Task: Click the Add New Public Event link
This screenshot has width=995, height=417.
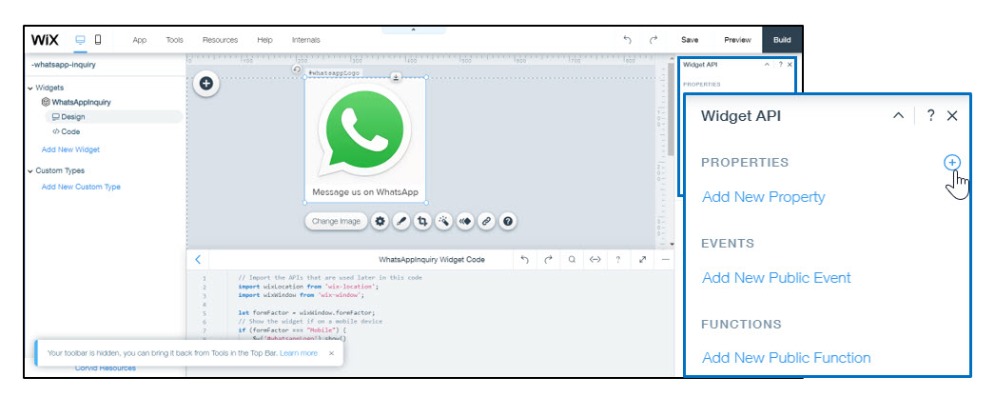Action: click(777, 277)
